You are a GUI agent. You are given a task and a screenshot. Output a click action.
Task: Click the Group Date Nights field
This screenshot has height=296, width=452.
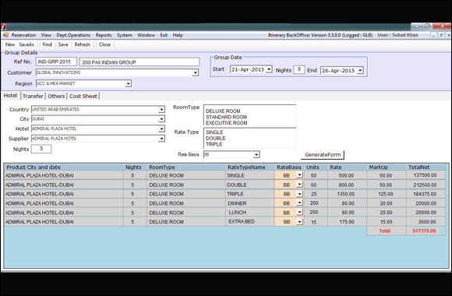299,70
